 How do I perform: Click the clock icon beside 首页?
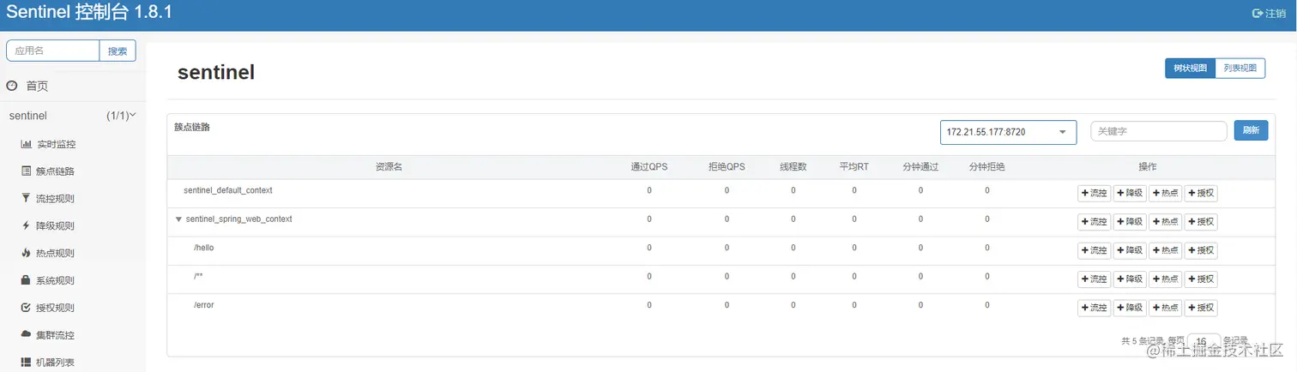(x=12, y=87)
